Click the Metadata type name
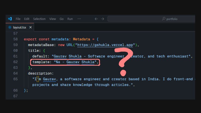Screen dimensions: 201x113 tap(82, 39)
